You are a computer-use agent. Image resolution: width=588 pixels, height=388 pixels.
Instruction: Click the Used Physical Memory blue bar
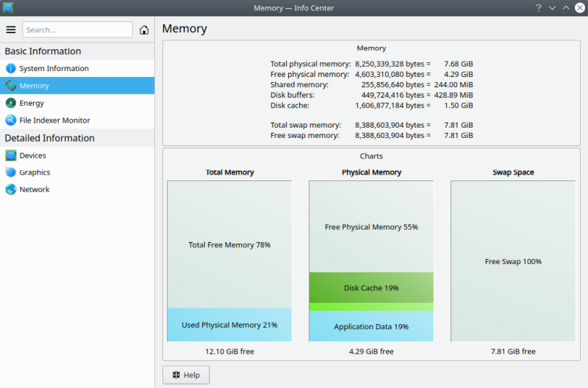tap(229, 324)
